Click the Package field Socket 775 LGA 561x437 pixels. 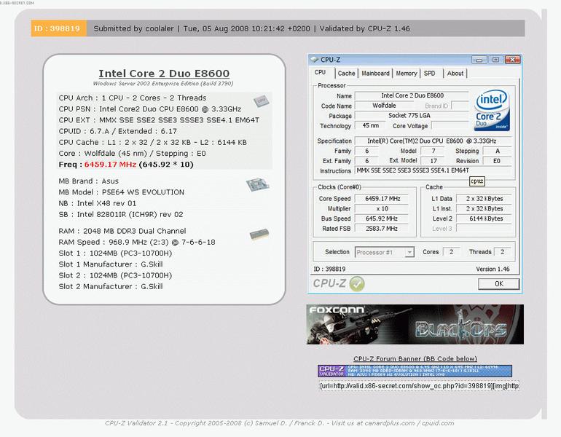click(x=412, y=116)
